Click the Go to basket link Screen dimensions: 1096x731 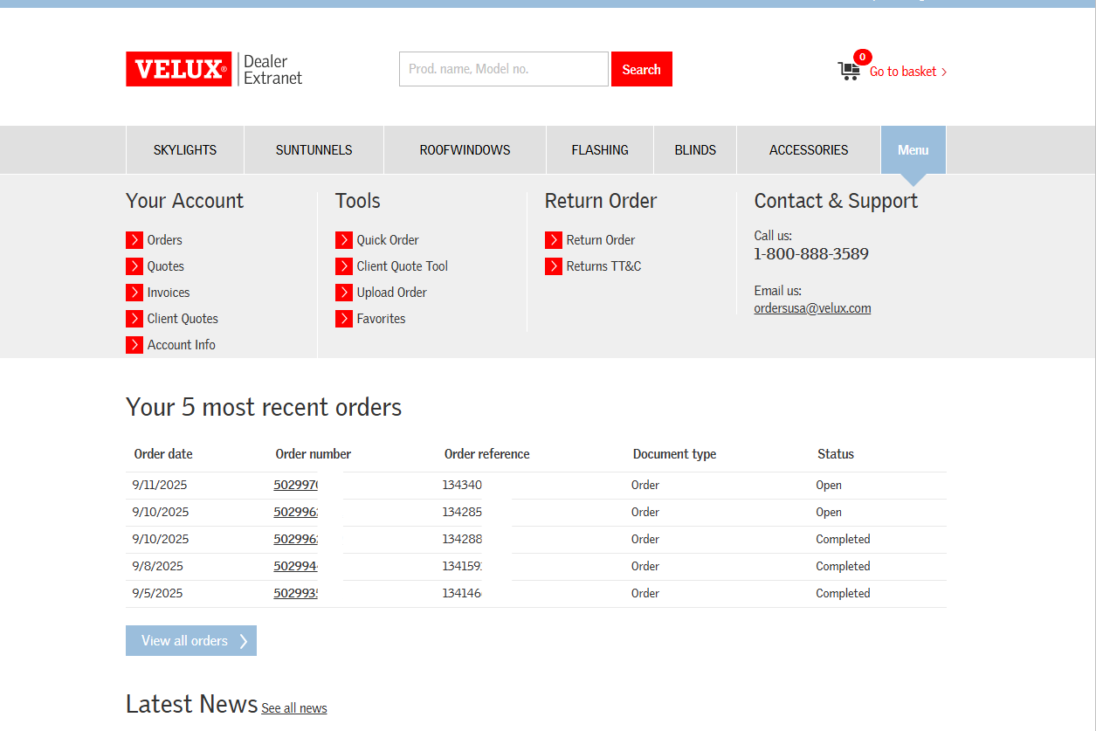908,72
